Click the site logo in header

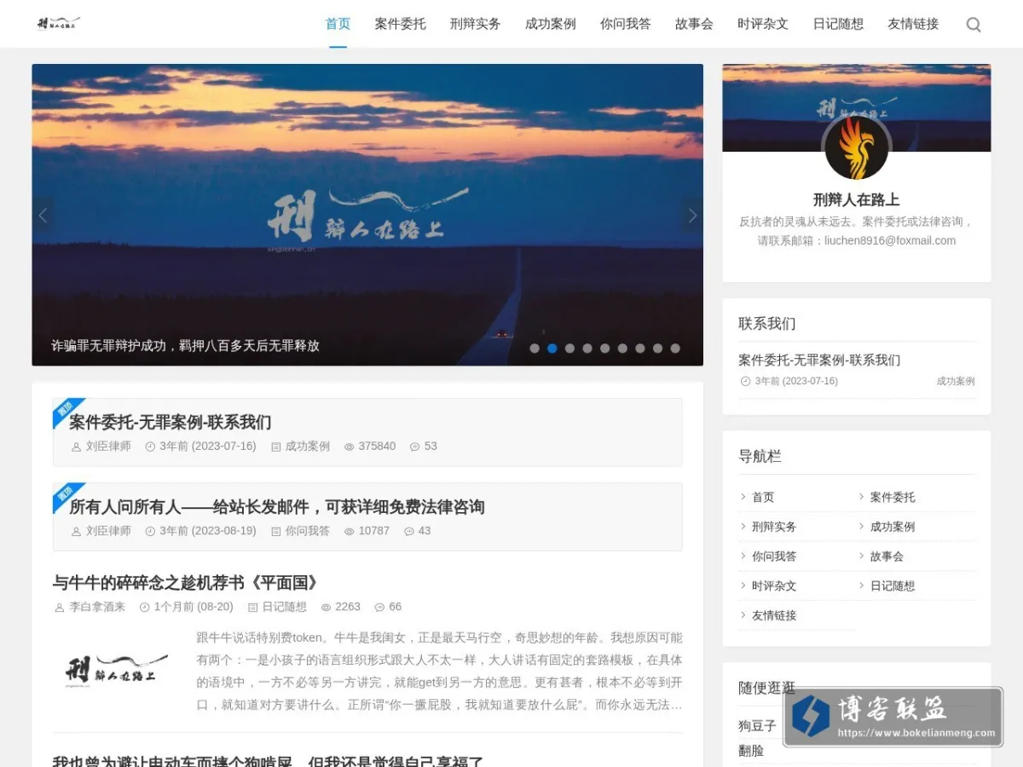[x=59, y=23]
